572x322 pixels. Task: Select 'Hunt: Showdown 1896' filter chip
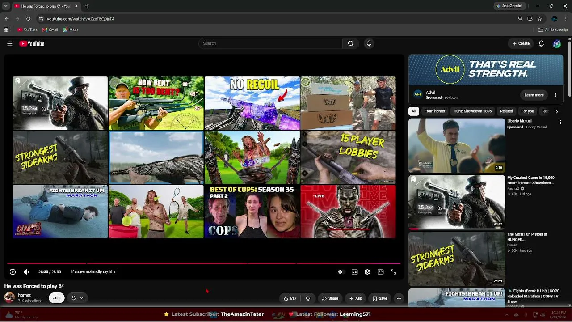[472, 111]
